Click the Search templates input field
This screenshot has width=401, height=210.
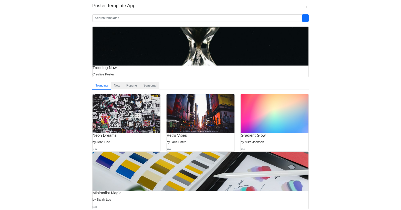(197, 18)
